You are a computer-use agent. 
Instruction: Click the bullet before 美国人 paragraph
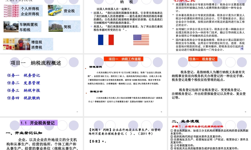coord(91,26)
